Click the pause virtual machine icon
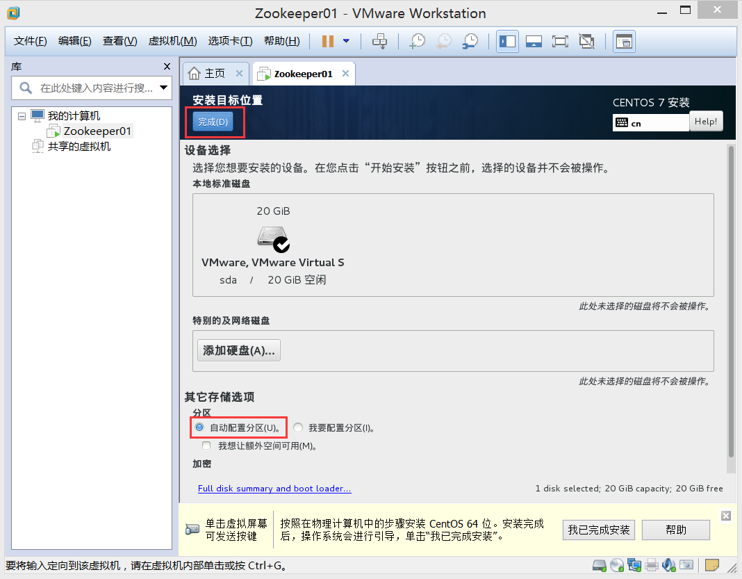 (x=327, y=41)
